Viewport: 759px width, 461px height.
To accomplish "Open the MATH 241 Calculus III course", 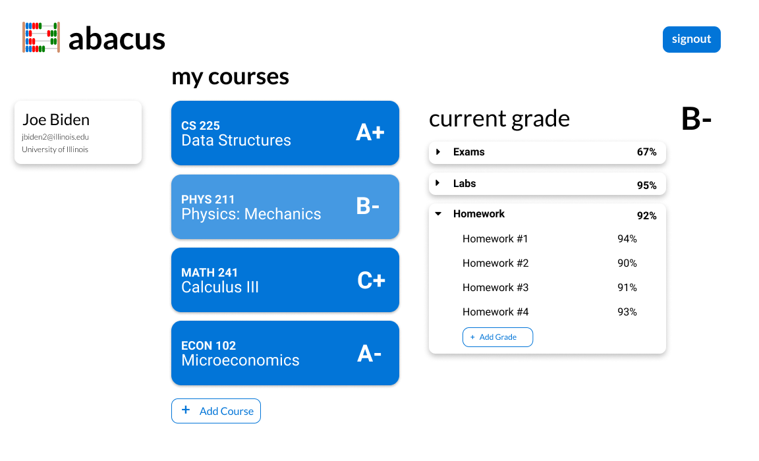I will coord(285,280).
